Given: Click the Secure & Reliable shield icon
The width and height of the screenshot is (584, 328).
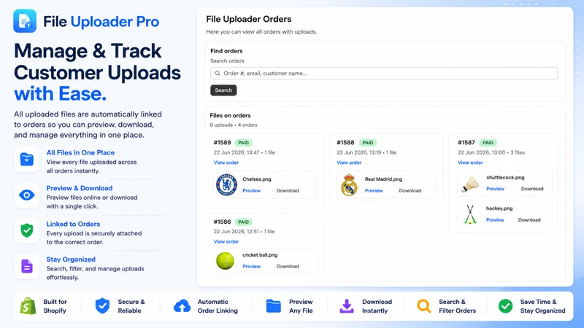Looking at the screenshot, I should (x=102, y=305).
